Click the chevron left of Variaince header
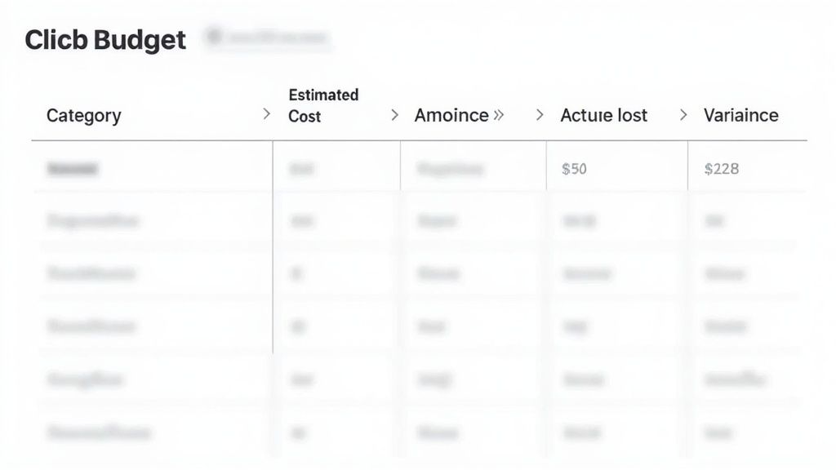This screenshot has width=836, height=470. (683, 115)
